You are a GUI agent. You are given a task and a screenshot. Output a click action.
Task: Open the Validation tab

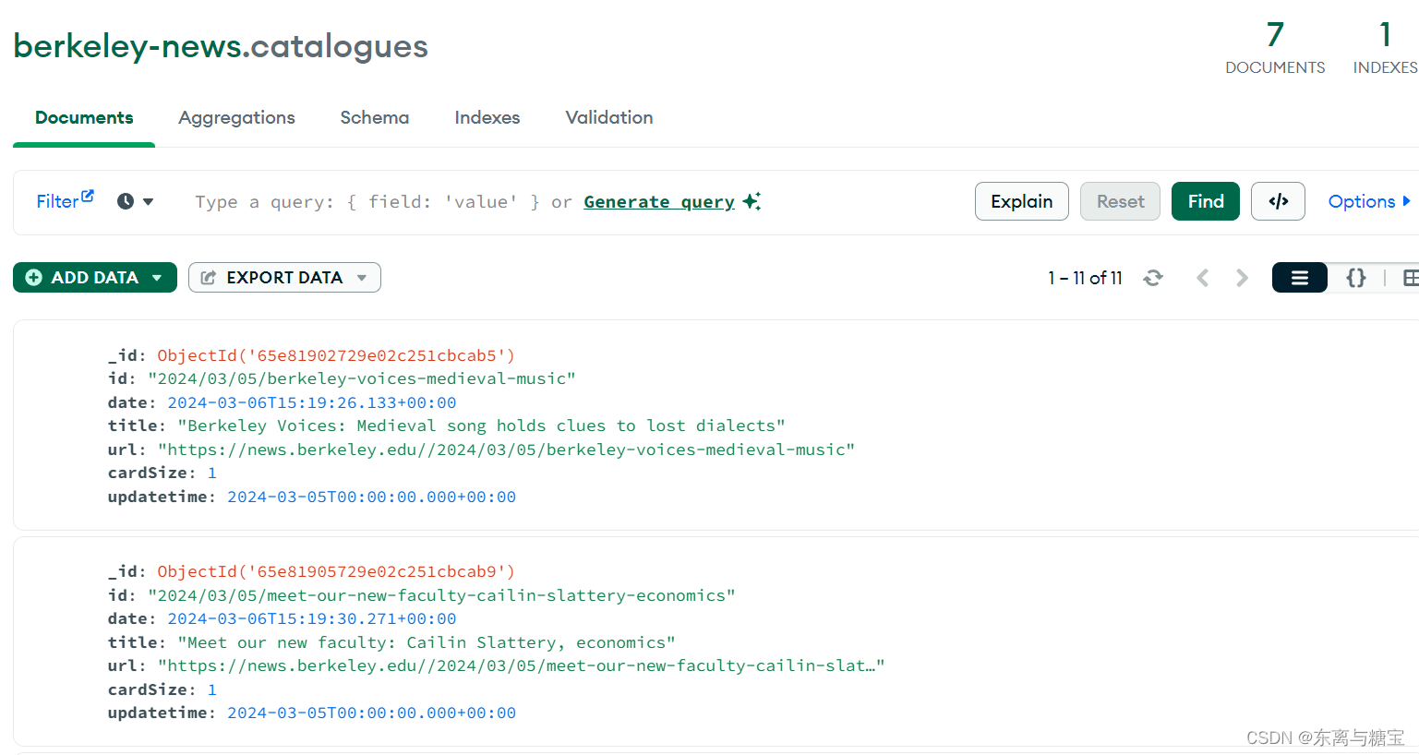click(608, 117)
